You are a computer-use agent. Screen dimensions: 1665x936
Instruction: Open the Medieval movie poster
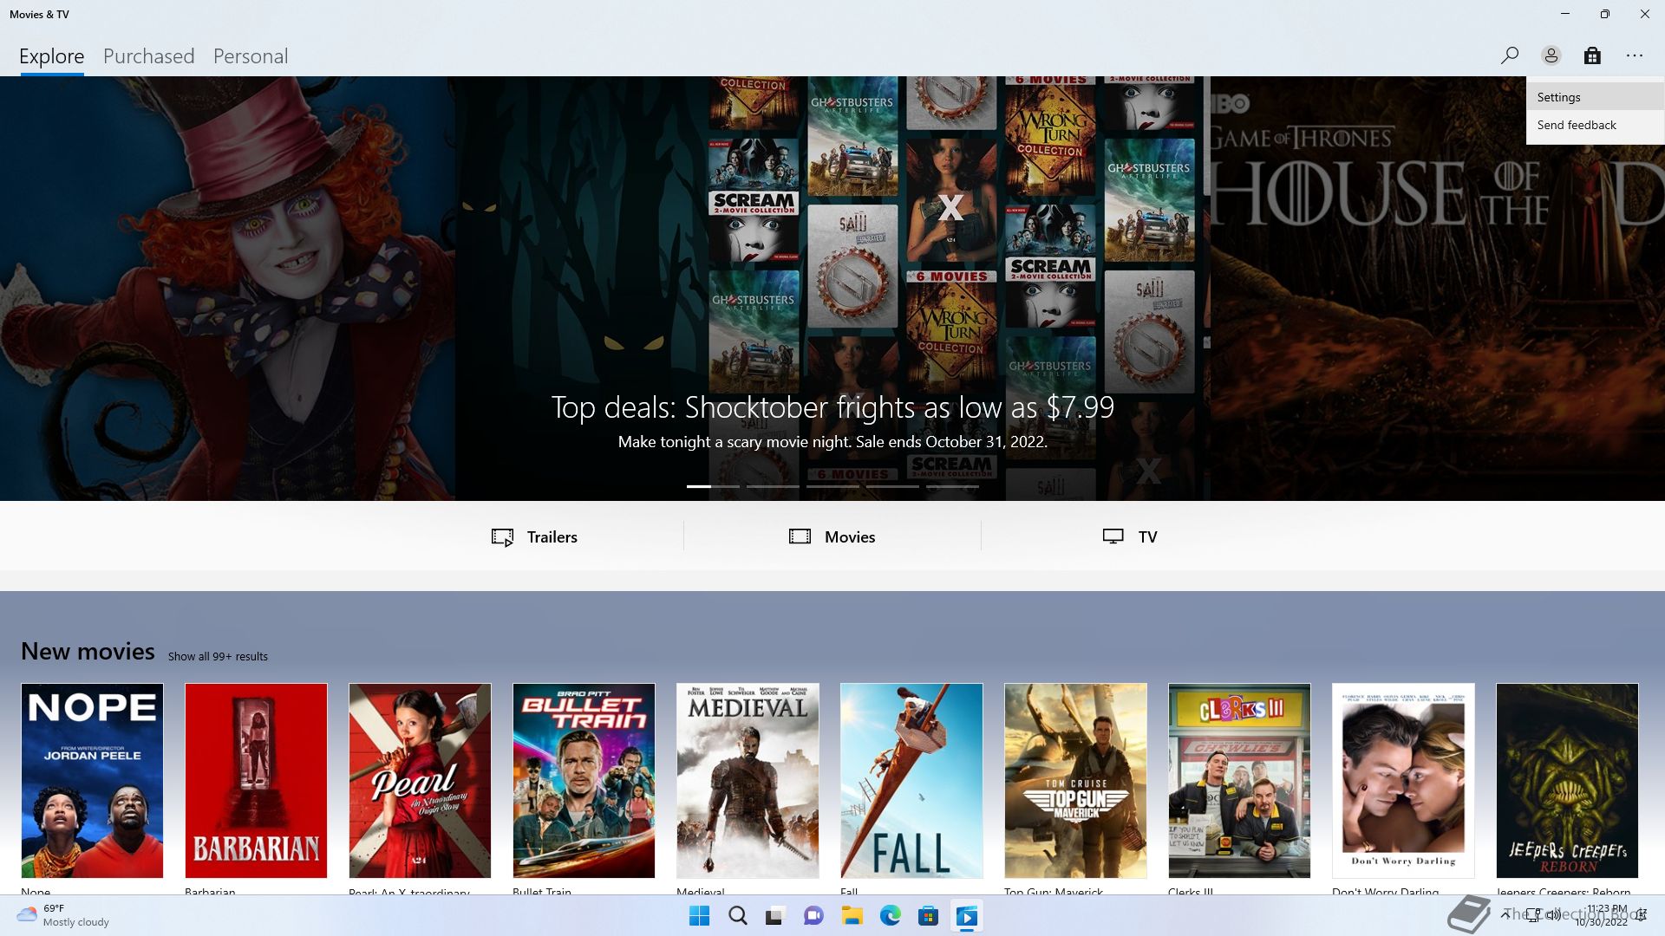748,781
